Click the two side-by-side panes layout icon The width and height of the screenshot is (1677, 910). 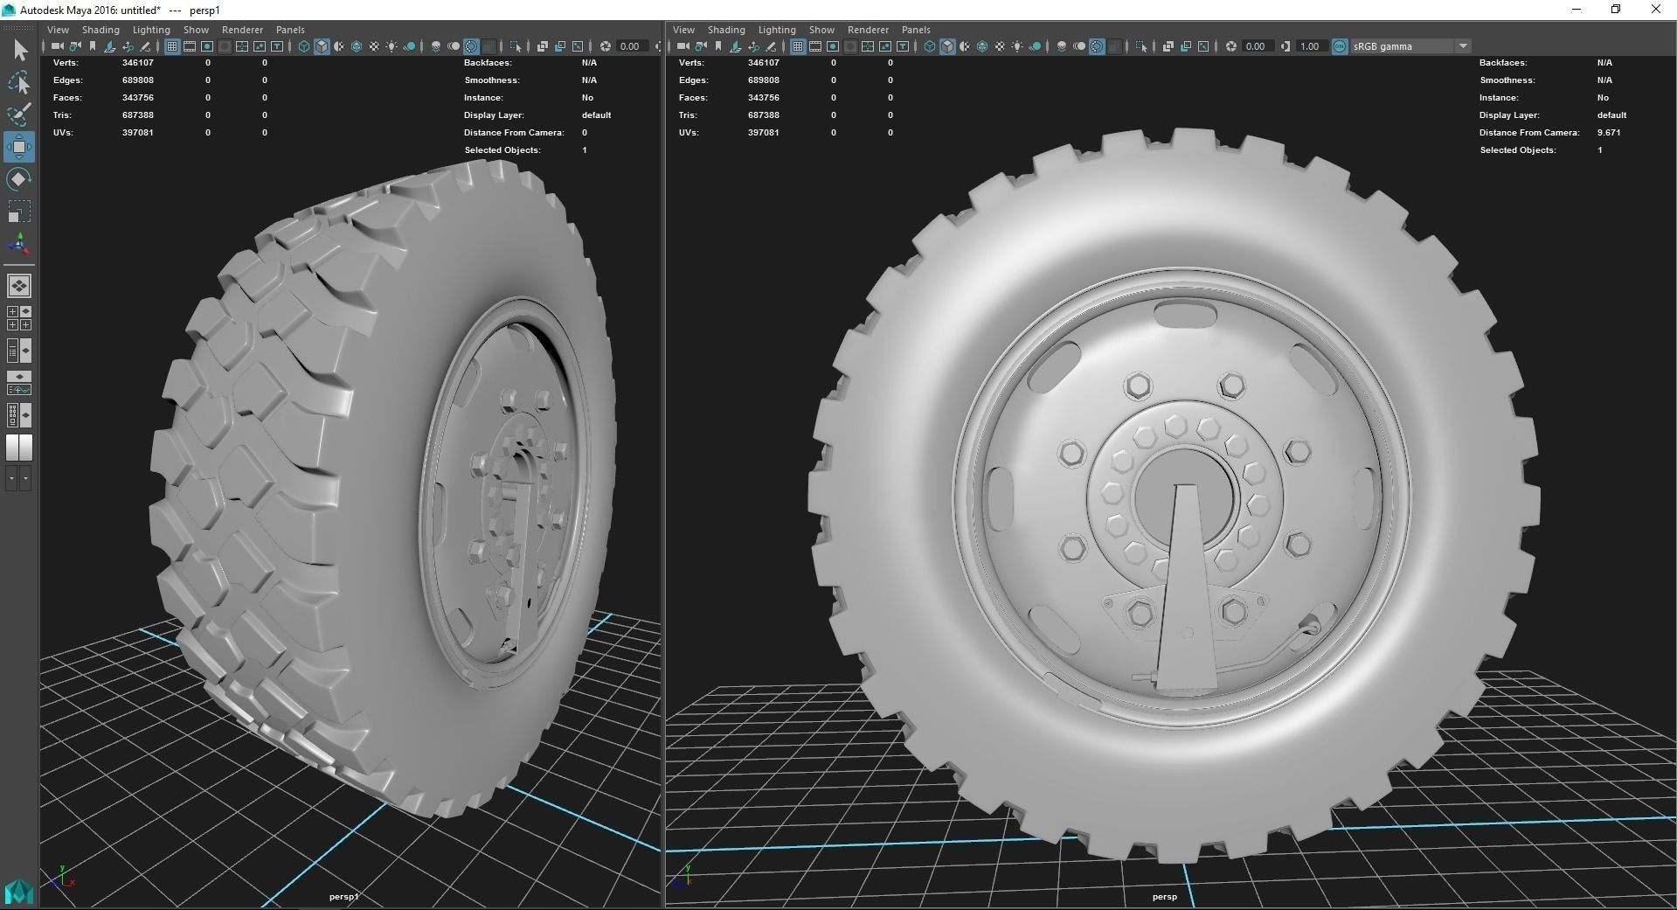[x=19, y=448]
